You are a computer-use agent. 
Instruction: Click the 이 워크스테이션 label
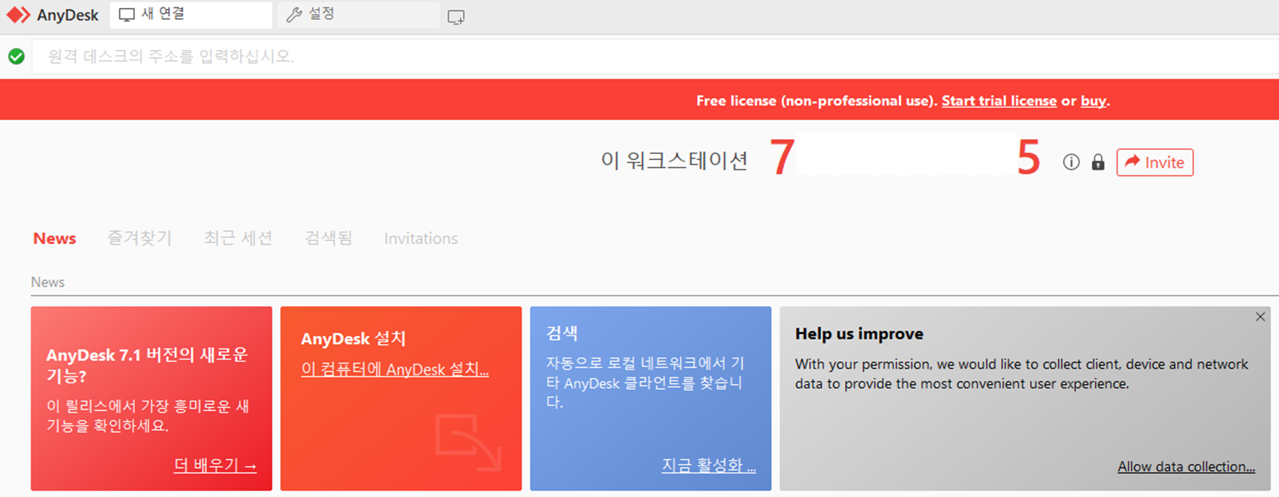(674, 160)
